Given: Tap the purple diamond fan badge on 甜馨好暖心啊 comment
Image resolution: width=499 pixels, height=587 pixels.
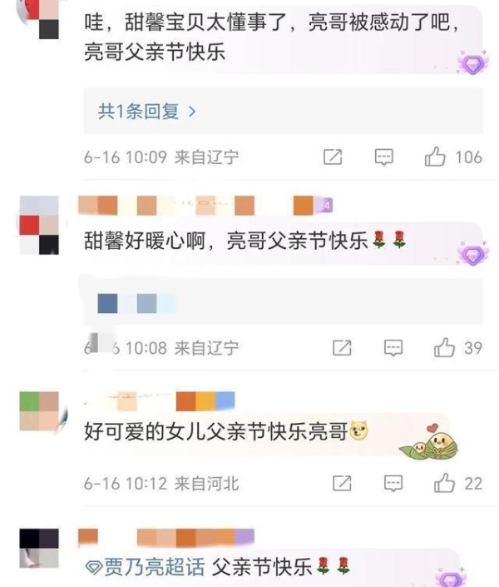Looking at the screenshot, I should pyautogui.click(x=473, y=253).
